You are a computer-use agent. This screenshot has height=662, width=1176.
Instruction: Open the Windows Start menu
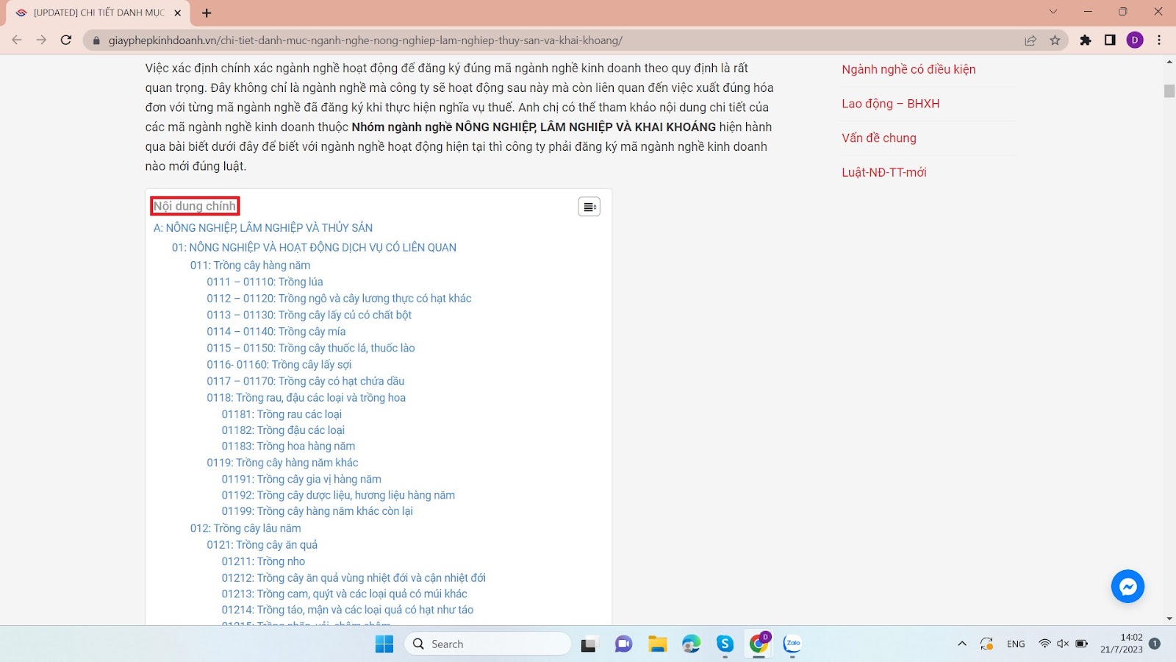(x=384, y=644)
